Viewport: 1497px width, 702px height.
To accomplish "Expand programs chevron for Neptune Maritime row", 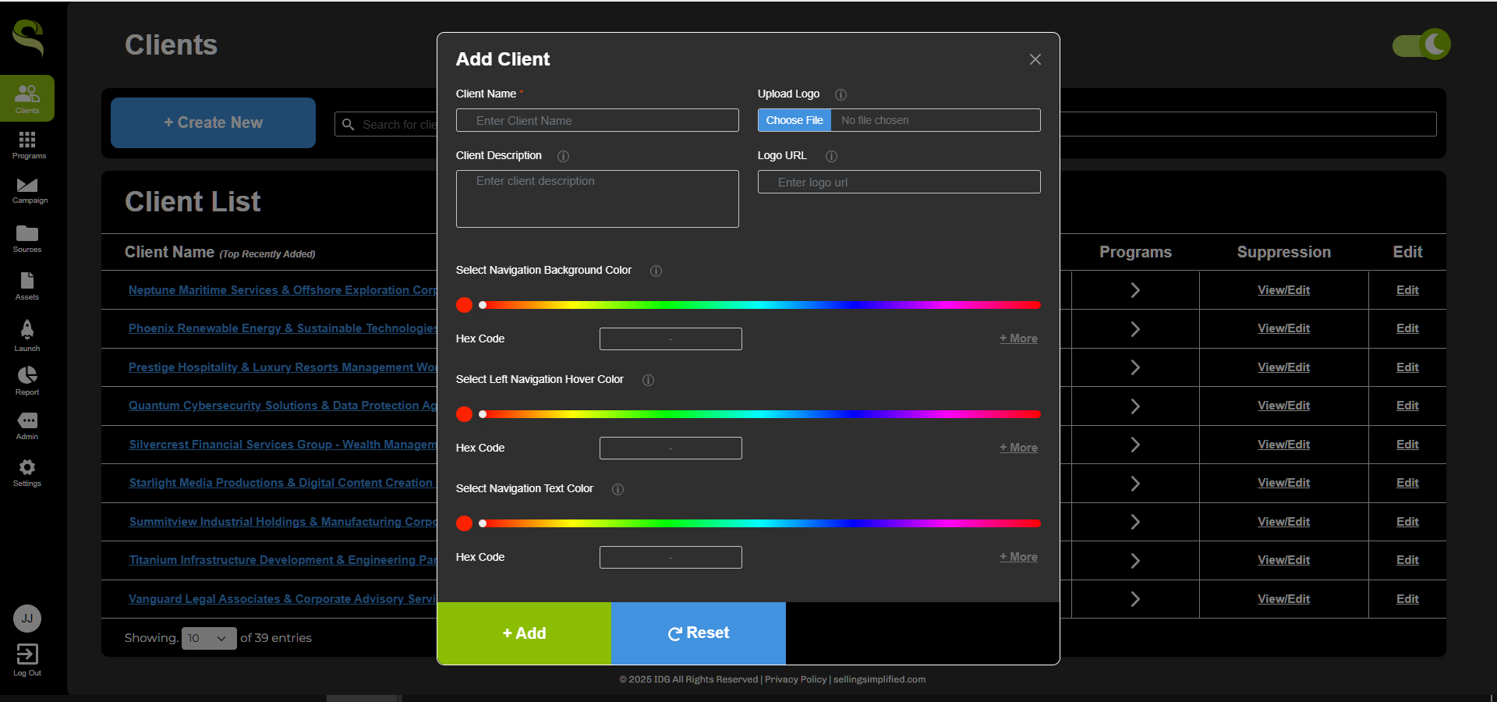I will tap(1135, 290).
